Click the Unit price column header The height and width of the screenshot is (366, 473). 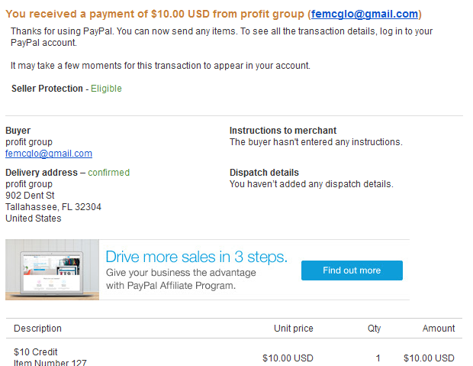tap(293, 329)
